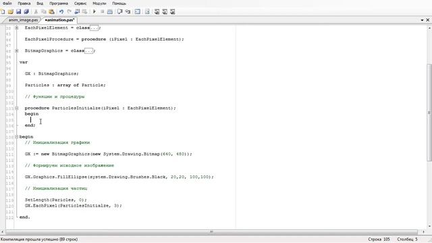Select the animation.pas tab
Viewport: 432px width, 243px height.
pos(59,20)
